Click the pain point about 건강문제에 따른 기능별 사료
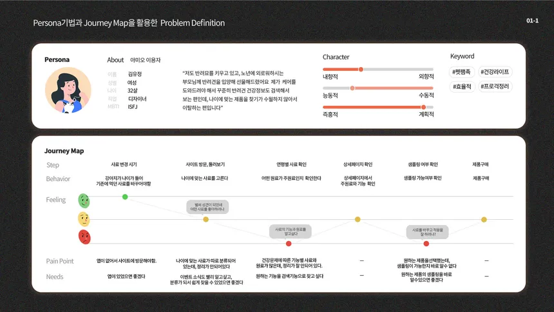The width and height of the screenshot is (554, 312). [x=289, y=263]
